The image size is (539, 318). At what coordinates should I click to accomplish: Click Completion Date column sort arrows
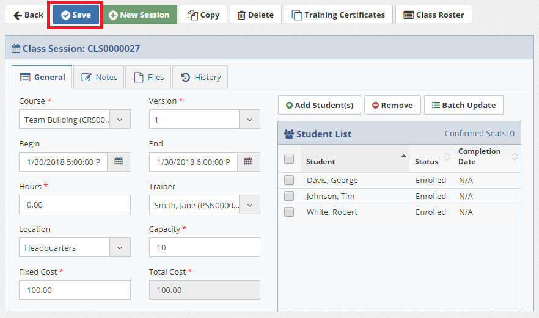tap(515, 157)
